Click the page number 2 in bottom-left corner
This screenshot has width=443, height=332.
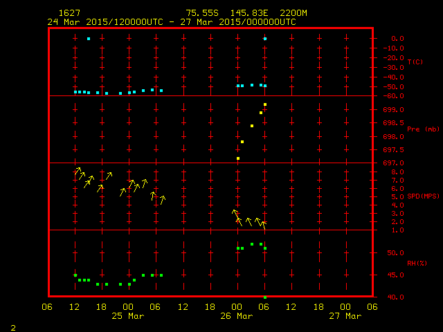click(12, 326)
